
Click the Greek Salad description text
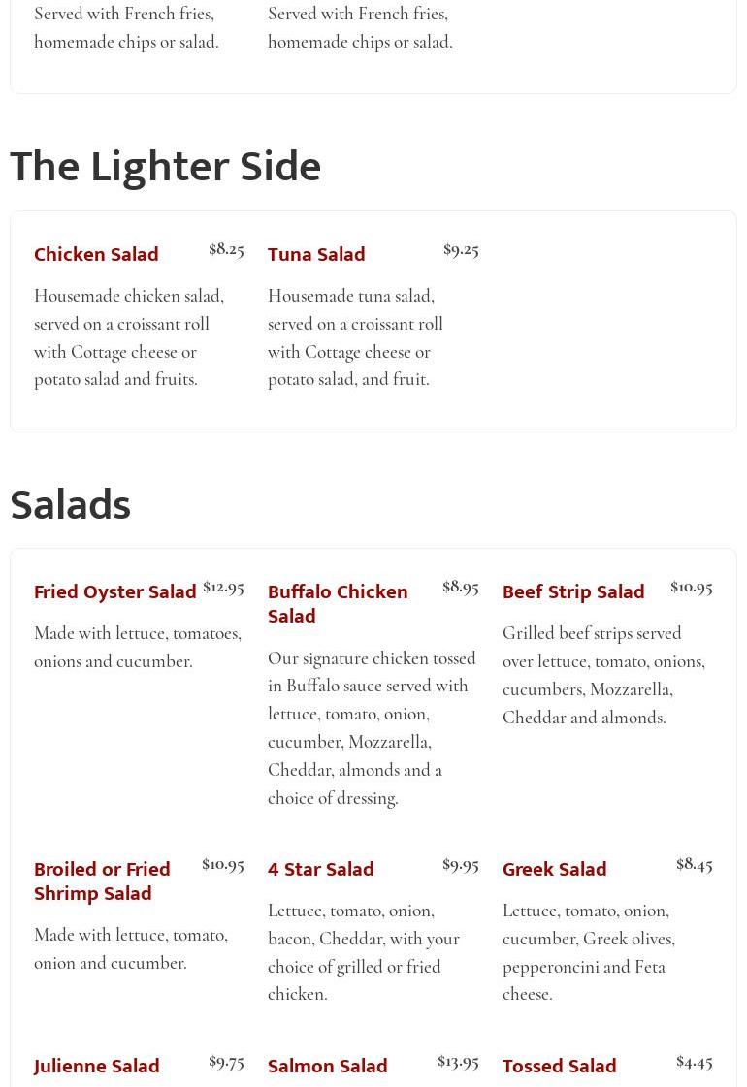click(x=589, y=952)
